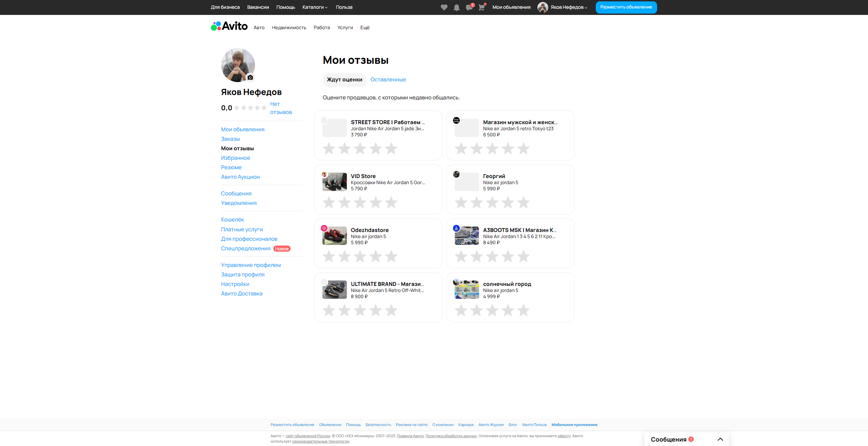Switch to the Оставленные tab
Viewport: 868px width, 446px height.
coord(388,79)
